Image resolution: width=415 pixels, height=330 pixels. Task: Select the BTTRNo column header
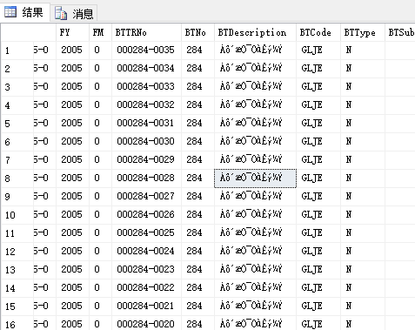click(x=146, y=32)
